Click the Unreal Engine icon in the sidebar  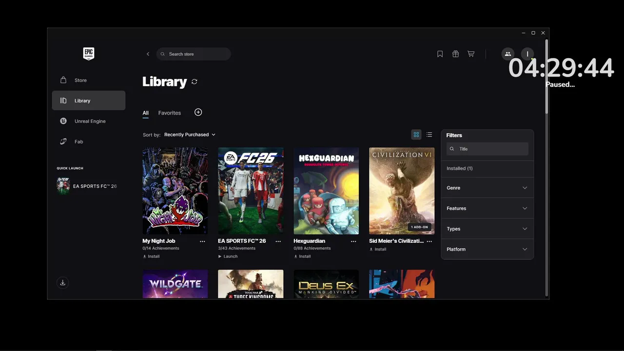[x=63, y=121]
